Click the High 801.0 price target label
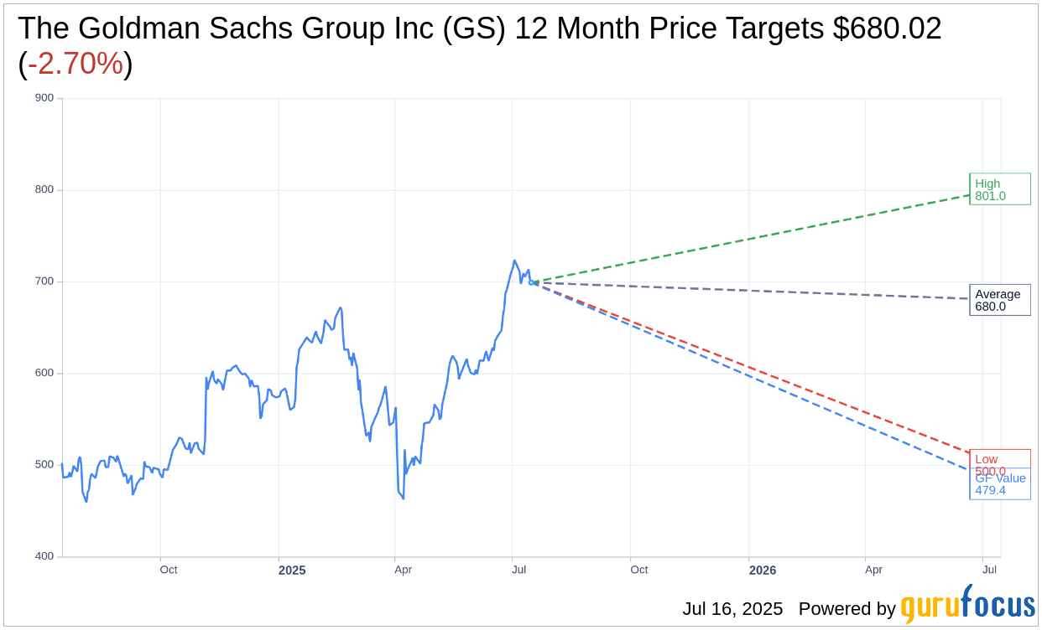The width and height of the screenshot is (1042, 630). click(x=999, y=189)
